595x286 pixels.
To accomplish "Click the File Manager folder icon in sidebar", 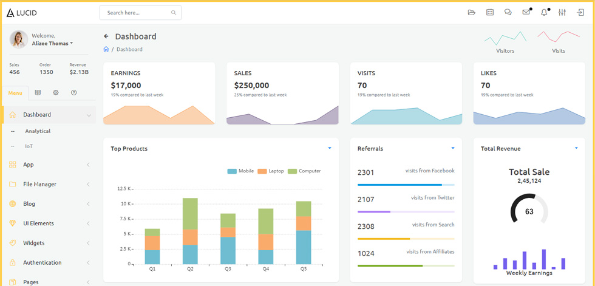I will 13,185.
